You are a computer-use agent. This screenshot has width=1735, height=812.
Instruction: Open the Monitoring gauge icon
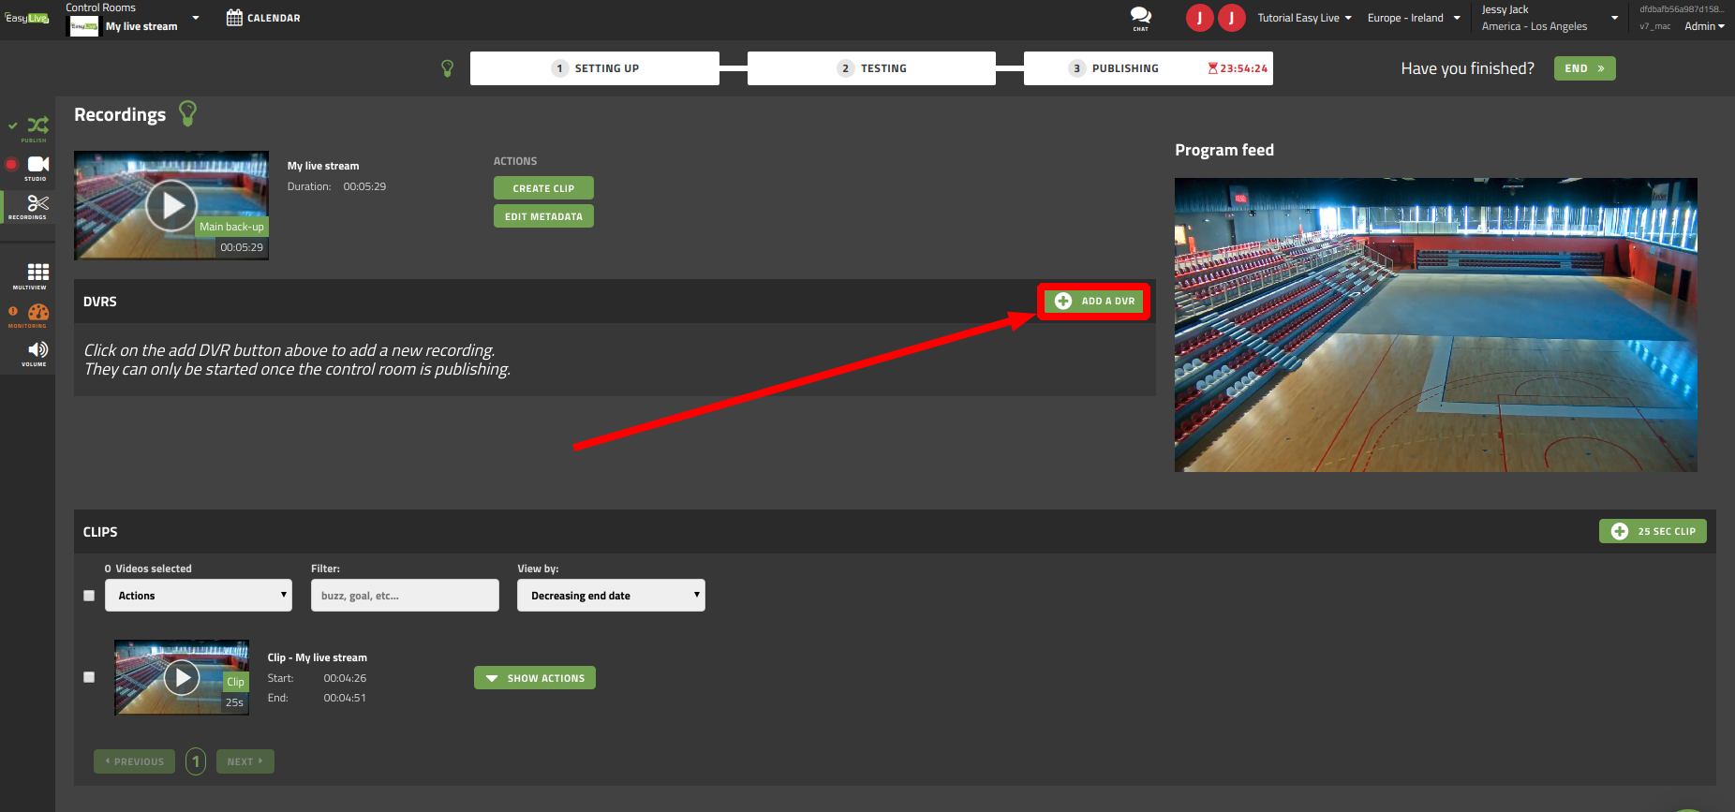click(x=37, y=312)
